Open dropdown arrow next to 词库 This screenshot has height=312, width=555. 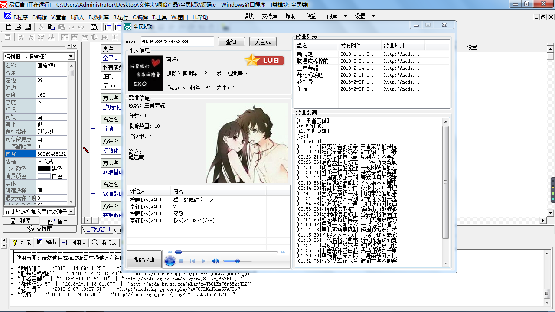[346, 16]
